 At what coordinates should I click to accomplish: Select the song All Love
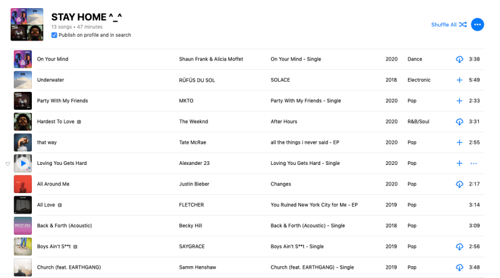pos(46,205)
